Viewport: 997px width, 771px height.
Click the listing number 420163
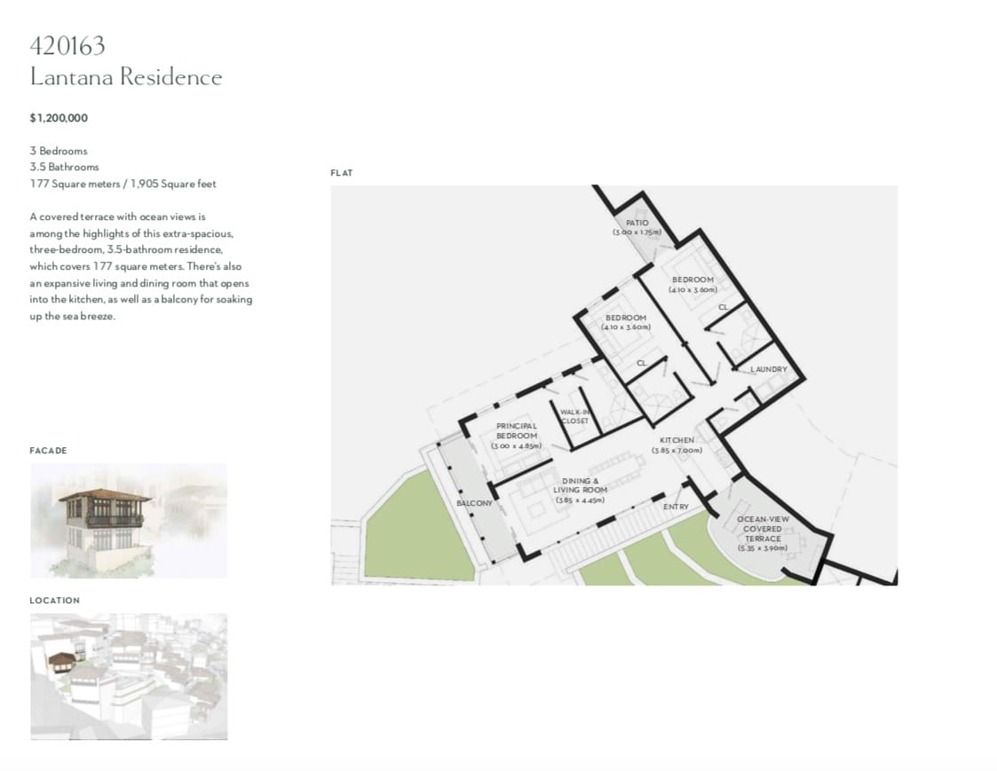[67, 45]
